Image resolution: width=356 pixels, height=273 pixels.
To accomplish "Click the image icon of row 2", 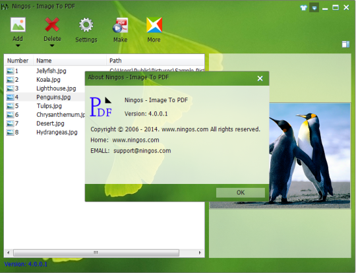I will point(10,80).
